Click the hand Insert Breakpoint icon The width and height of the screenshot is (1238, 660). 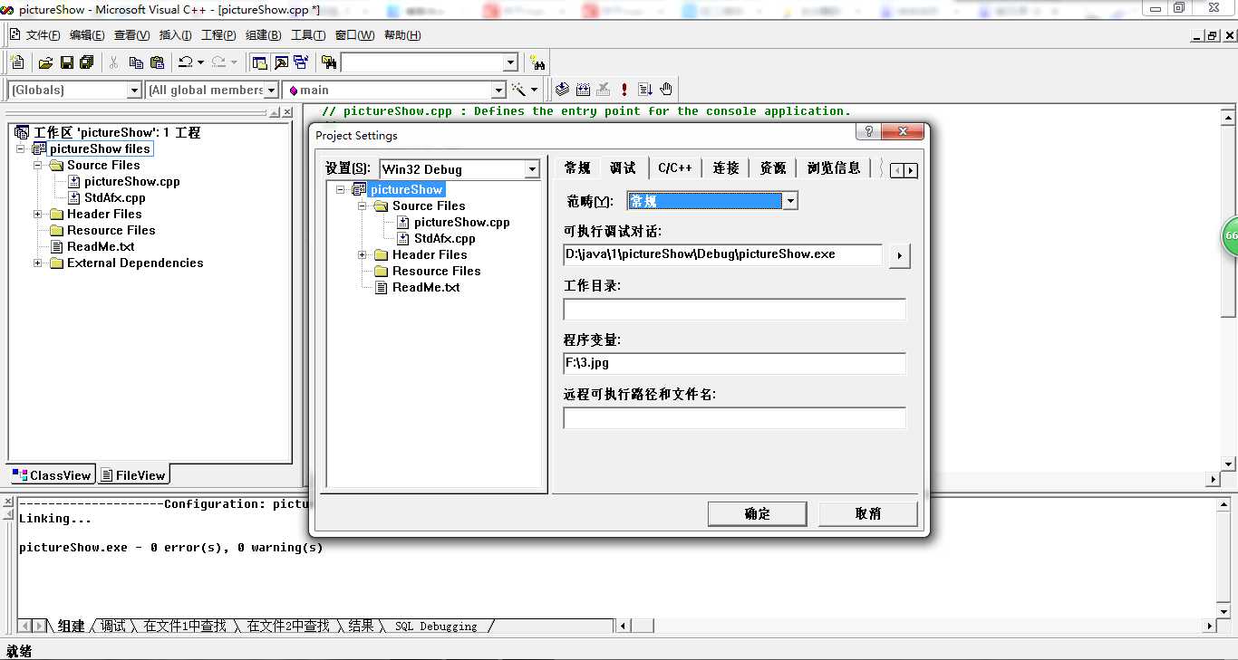pos(666,90)
